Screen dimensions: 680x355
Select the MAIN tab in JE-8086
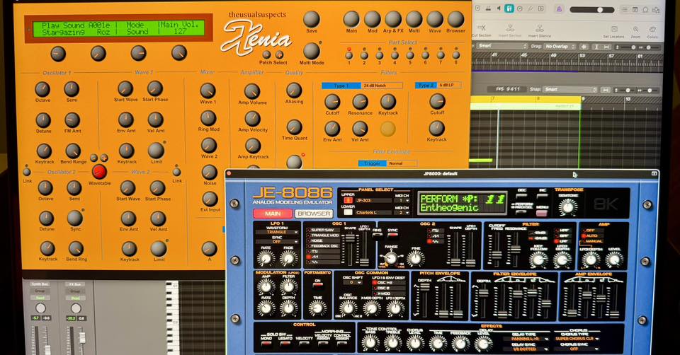[272, 214]
